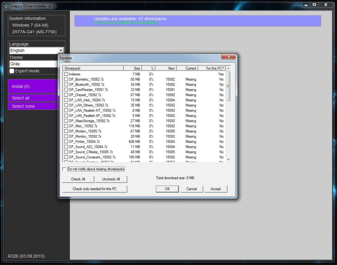Sort by the New column header

tap(166, 68)
